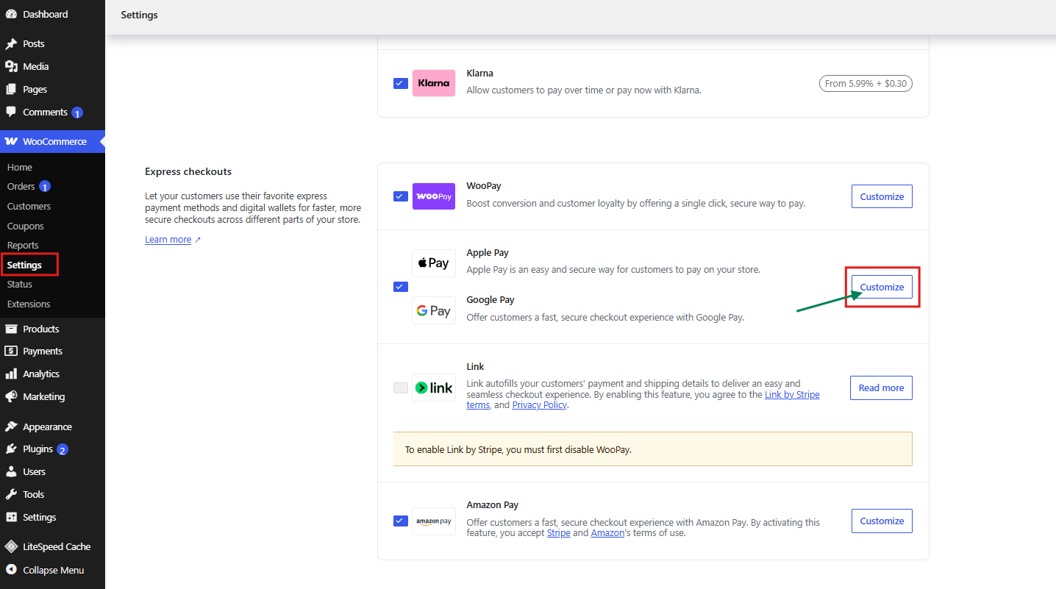Click the WooPay disable notice text
This screenshot has height=589, width=1056.
coord(518,449)
